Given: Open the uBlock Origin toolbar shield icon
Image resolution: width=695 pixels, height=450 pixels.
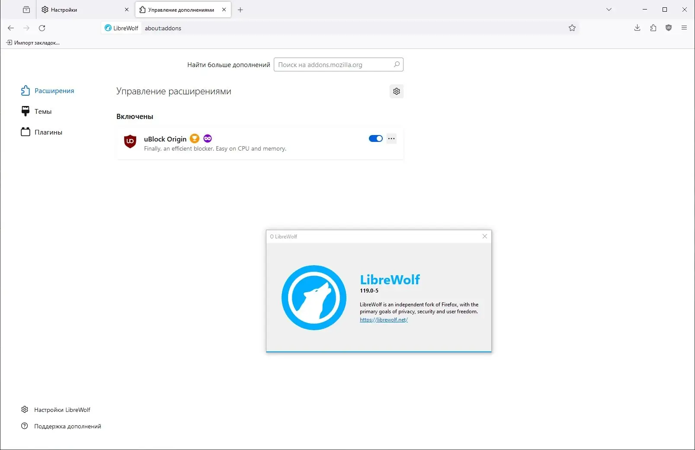Looking at the screenshot, I should [669, 28].
